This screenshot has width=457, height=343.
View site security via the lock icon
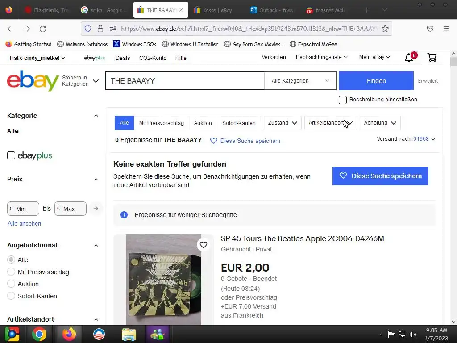pos(100,29)
